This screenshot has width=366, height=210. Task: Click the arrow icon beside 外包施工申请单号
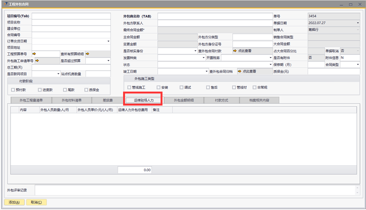click(37, 61)
